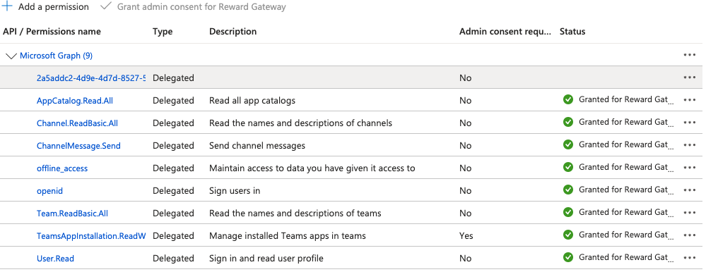
Task: Open more options for Microsoft Graph row
Action: [689, 55]
